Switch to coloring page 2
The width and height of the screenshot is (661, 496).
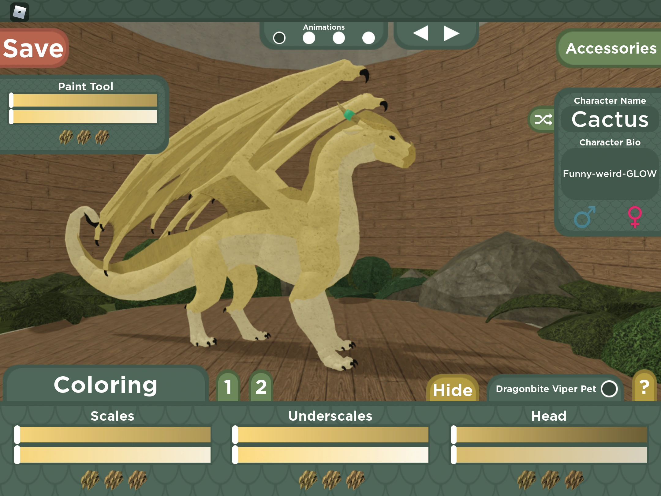[x=260, y=387]
